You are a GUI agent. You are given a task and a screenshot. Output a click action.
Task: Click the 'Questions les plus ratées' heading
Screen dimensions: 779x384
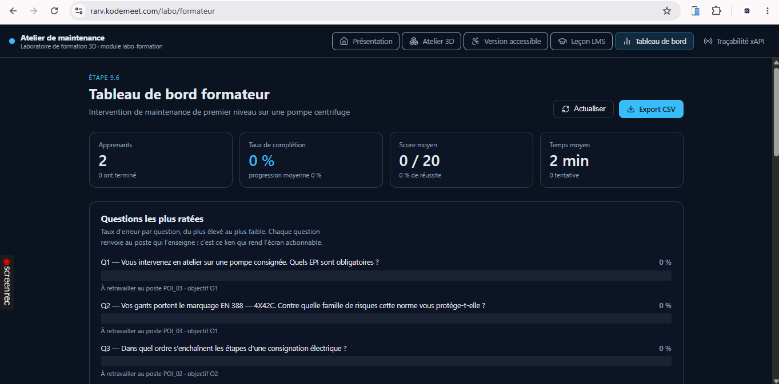152,219
